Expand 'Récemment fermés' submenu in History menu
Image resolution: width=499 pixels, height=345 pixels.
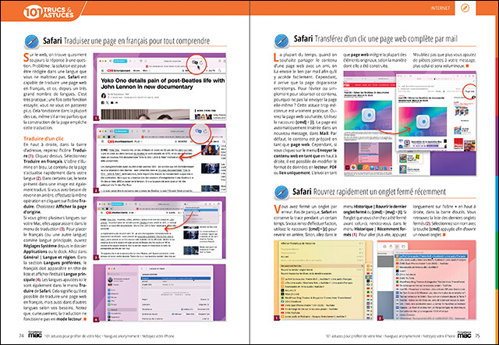pyautogui.click(x=321, y=265)
